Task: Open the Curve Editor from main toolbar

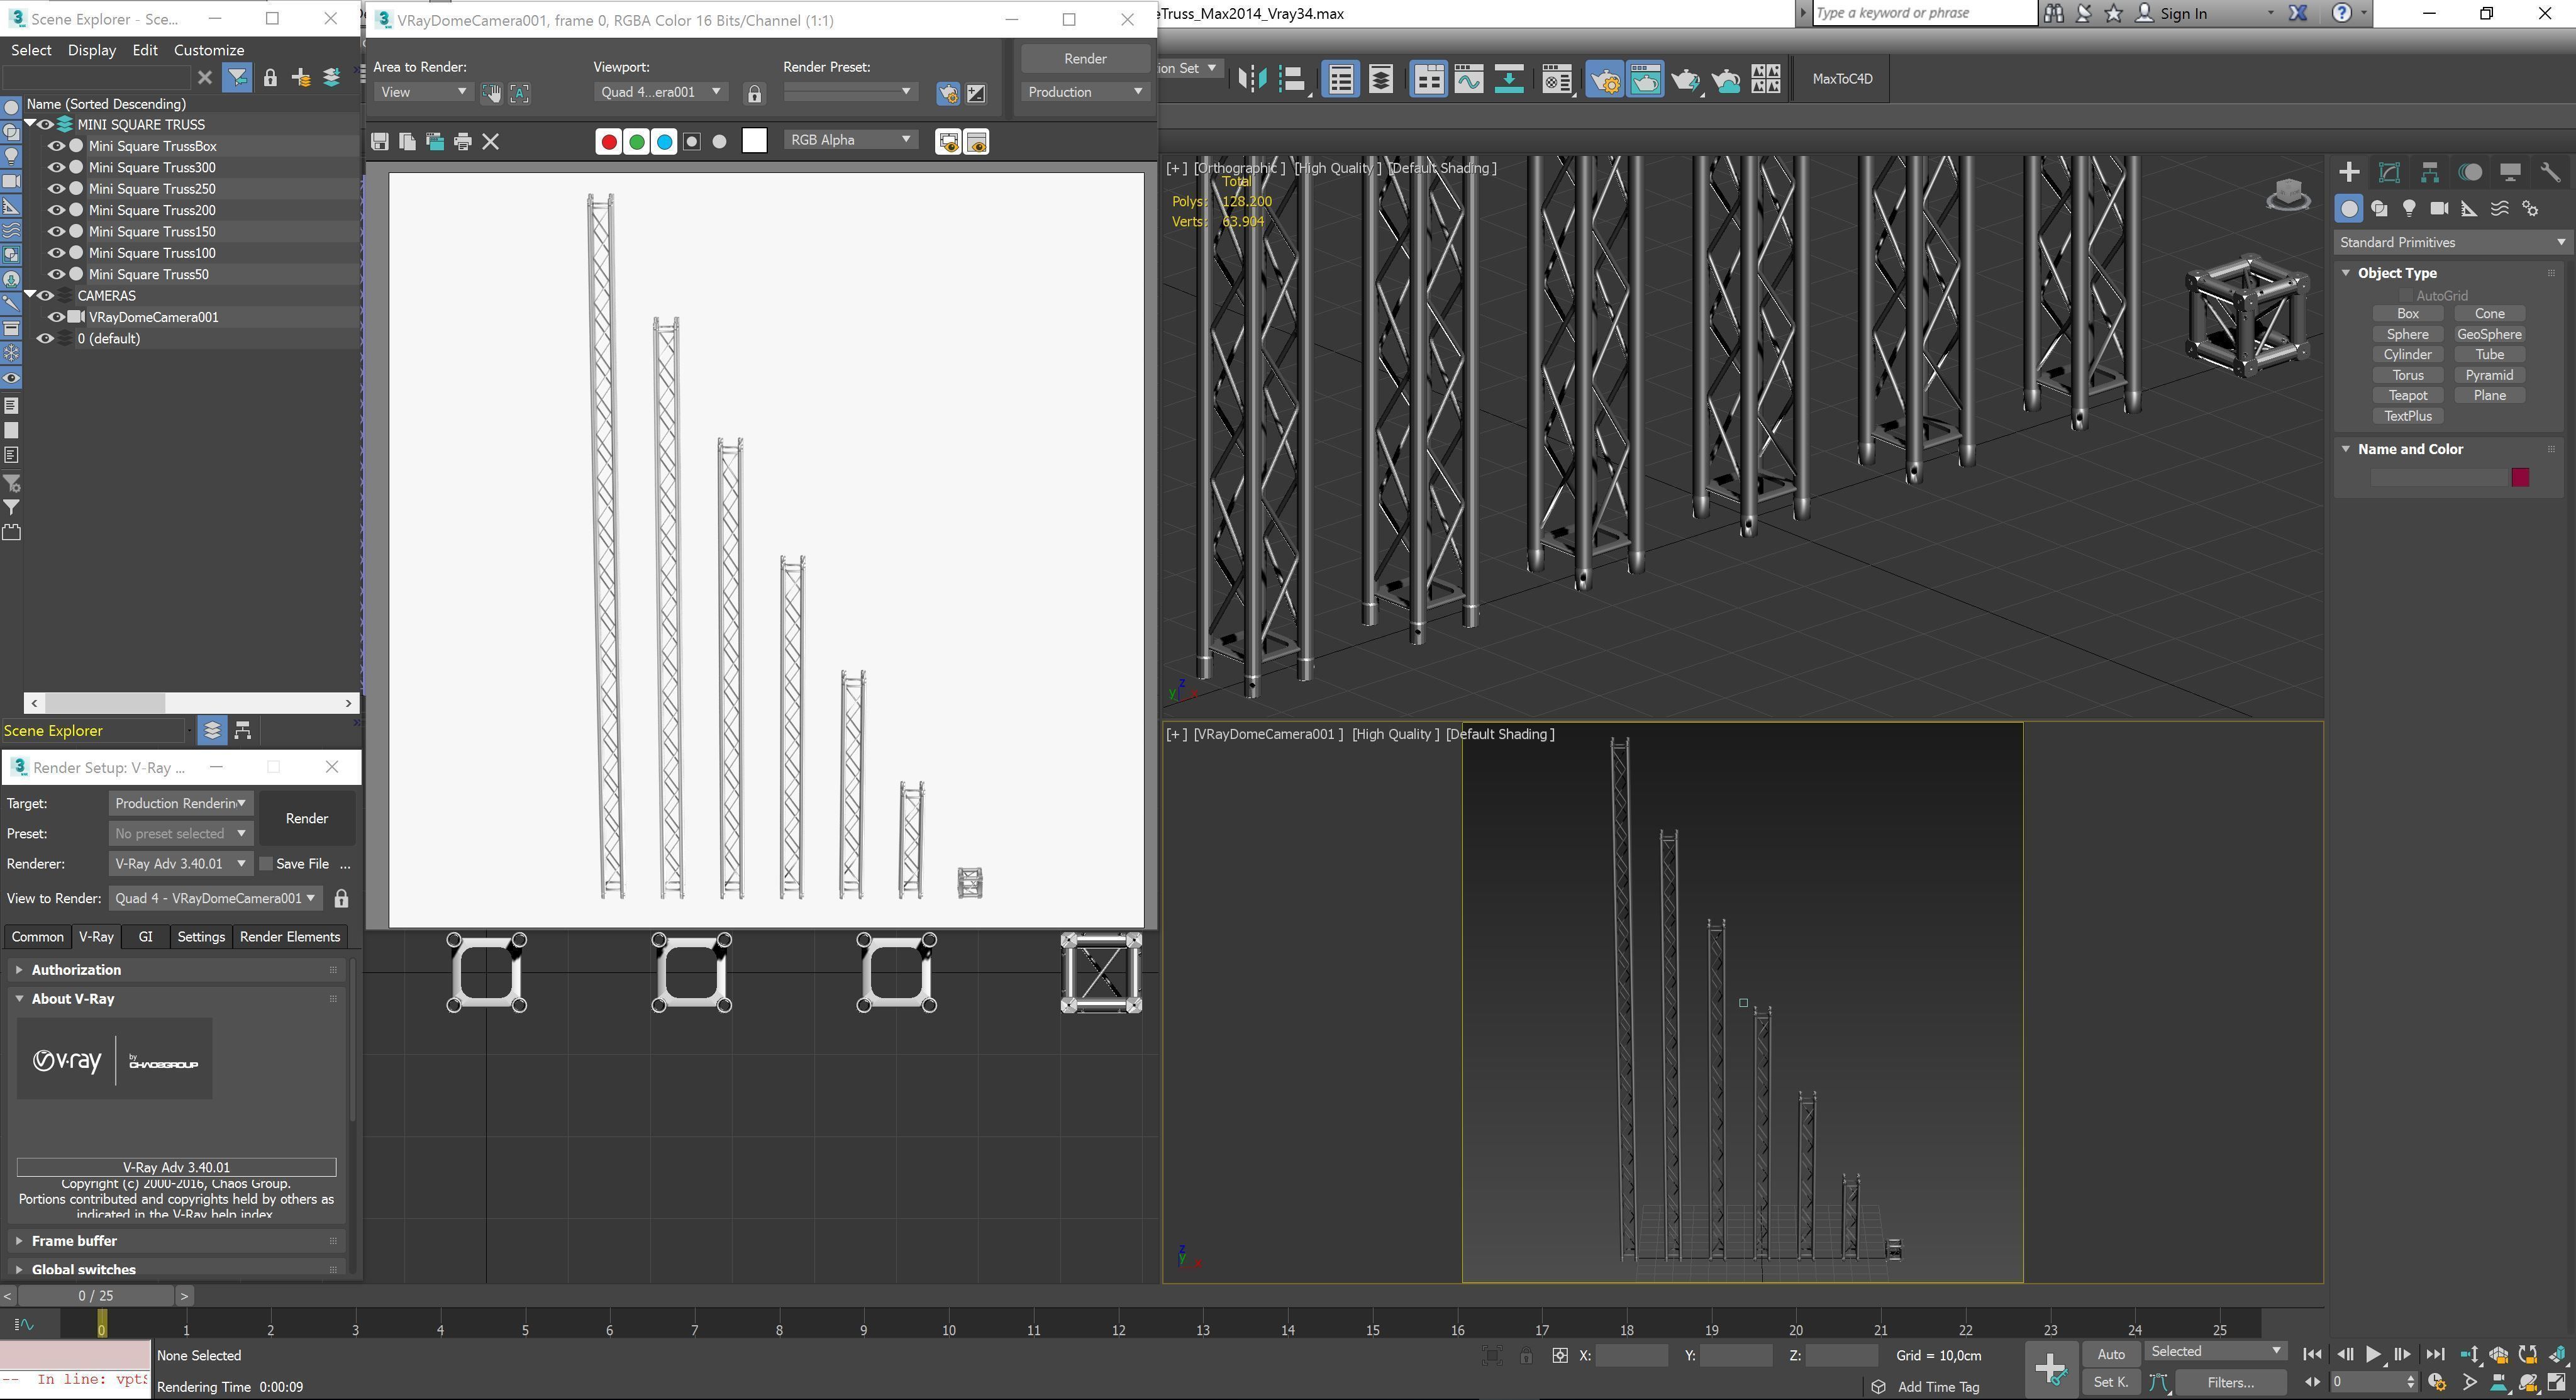Action: pyautogui.click(x=1468, y=79)
